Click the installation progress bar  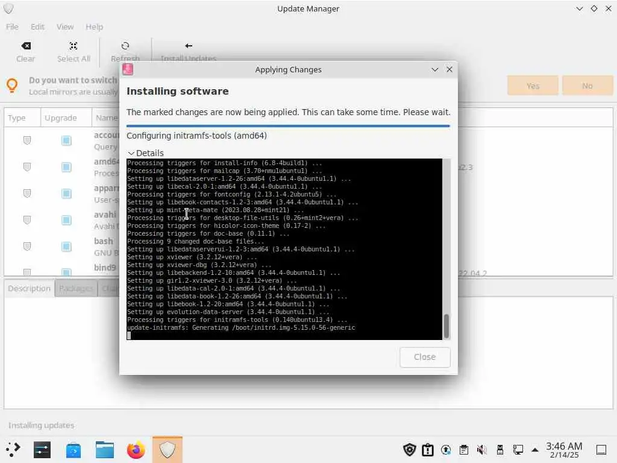tap(287, 126)
